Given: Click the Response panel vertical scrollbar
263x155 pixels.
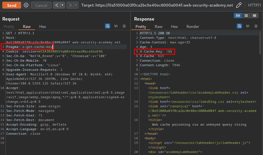Looking at the screenshot, I should (260, 43).
